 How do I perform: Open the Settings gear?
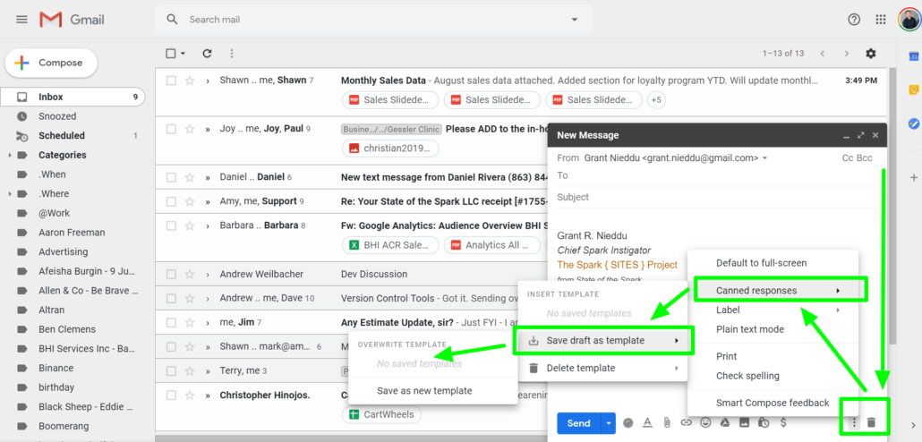coord(871,54)
